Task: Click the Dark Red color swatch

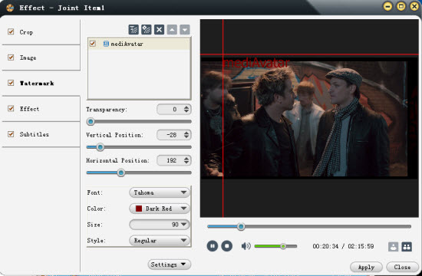Action: [139, 209]
